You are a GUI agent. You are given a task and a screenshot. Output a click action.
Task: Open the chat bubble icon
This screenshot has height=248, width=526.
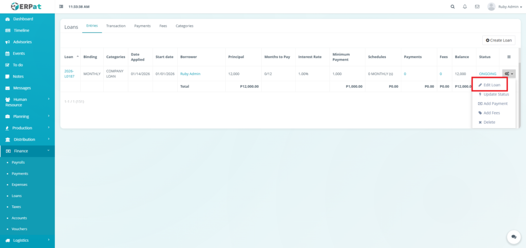click(x=513, y=237)
